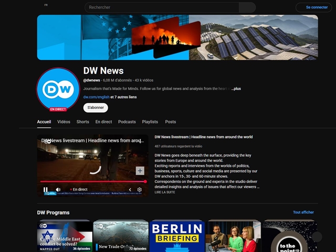Open the three-presenters podcast thumbnail

233,236
